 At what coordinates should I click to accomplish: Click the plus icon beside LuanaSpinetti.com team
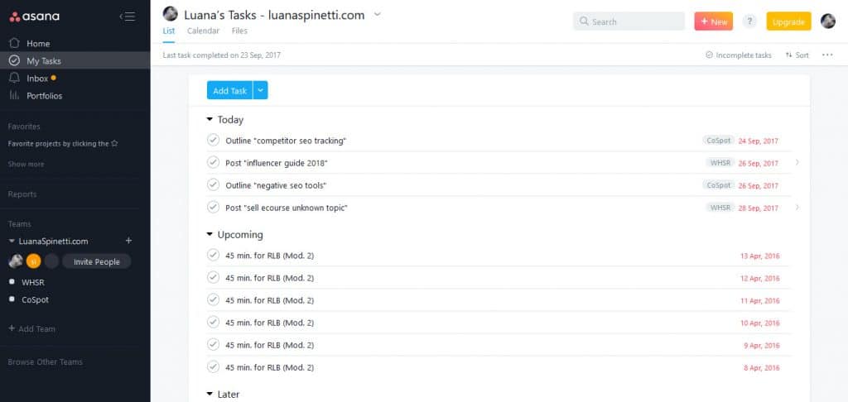128,241
